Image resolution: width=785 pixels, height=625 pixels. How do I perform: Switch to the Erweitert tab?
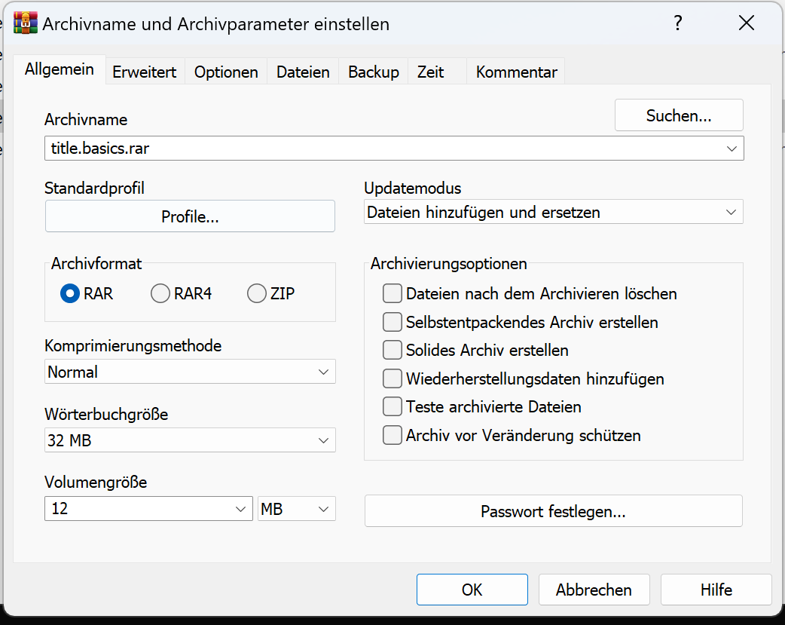click(x=145, y=72)
